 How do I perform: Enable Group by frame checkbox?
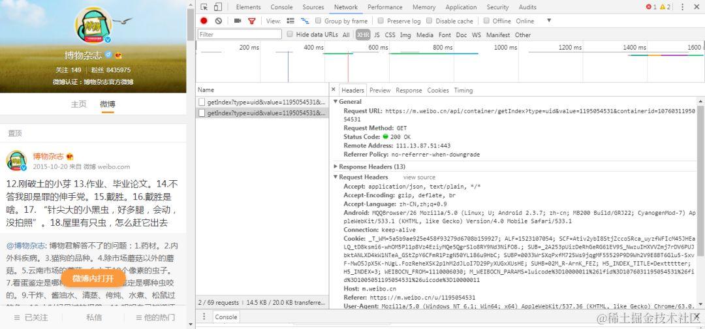[x=319, y=21]
